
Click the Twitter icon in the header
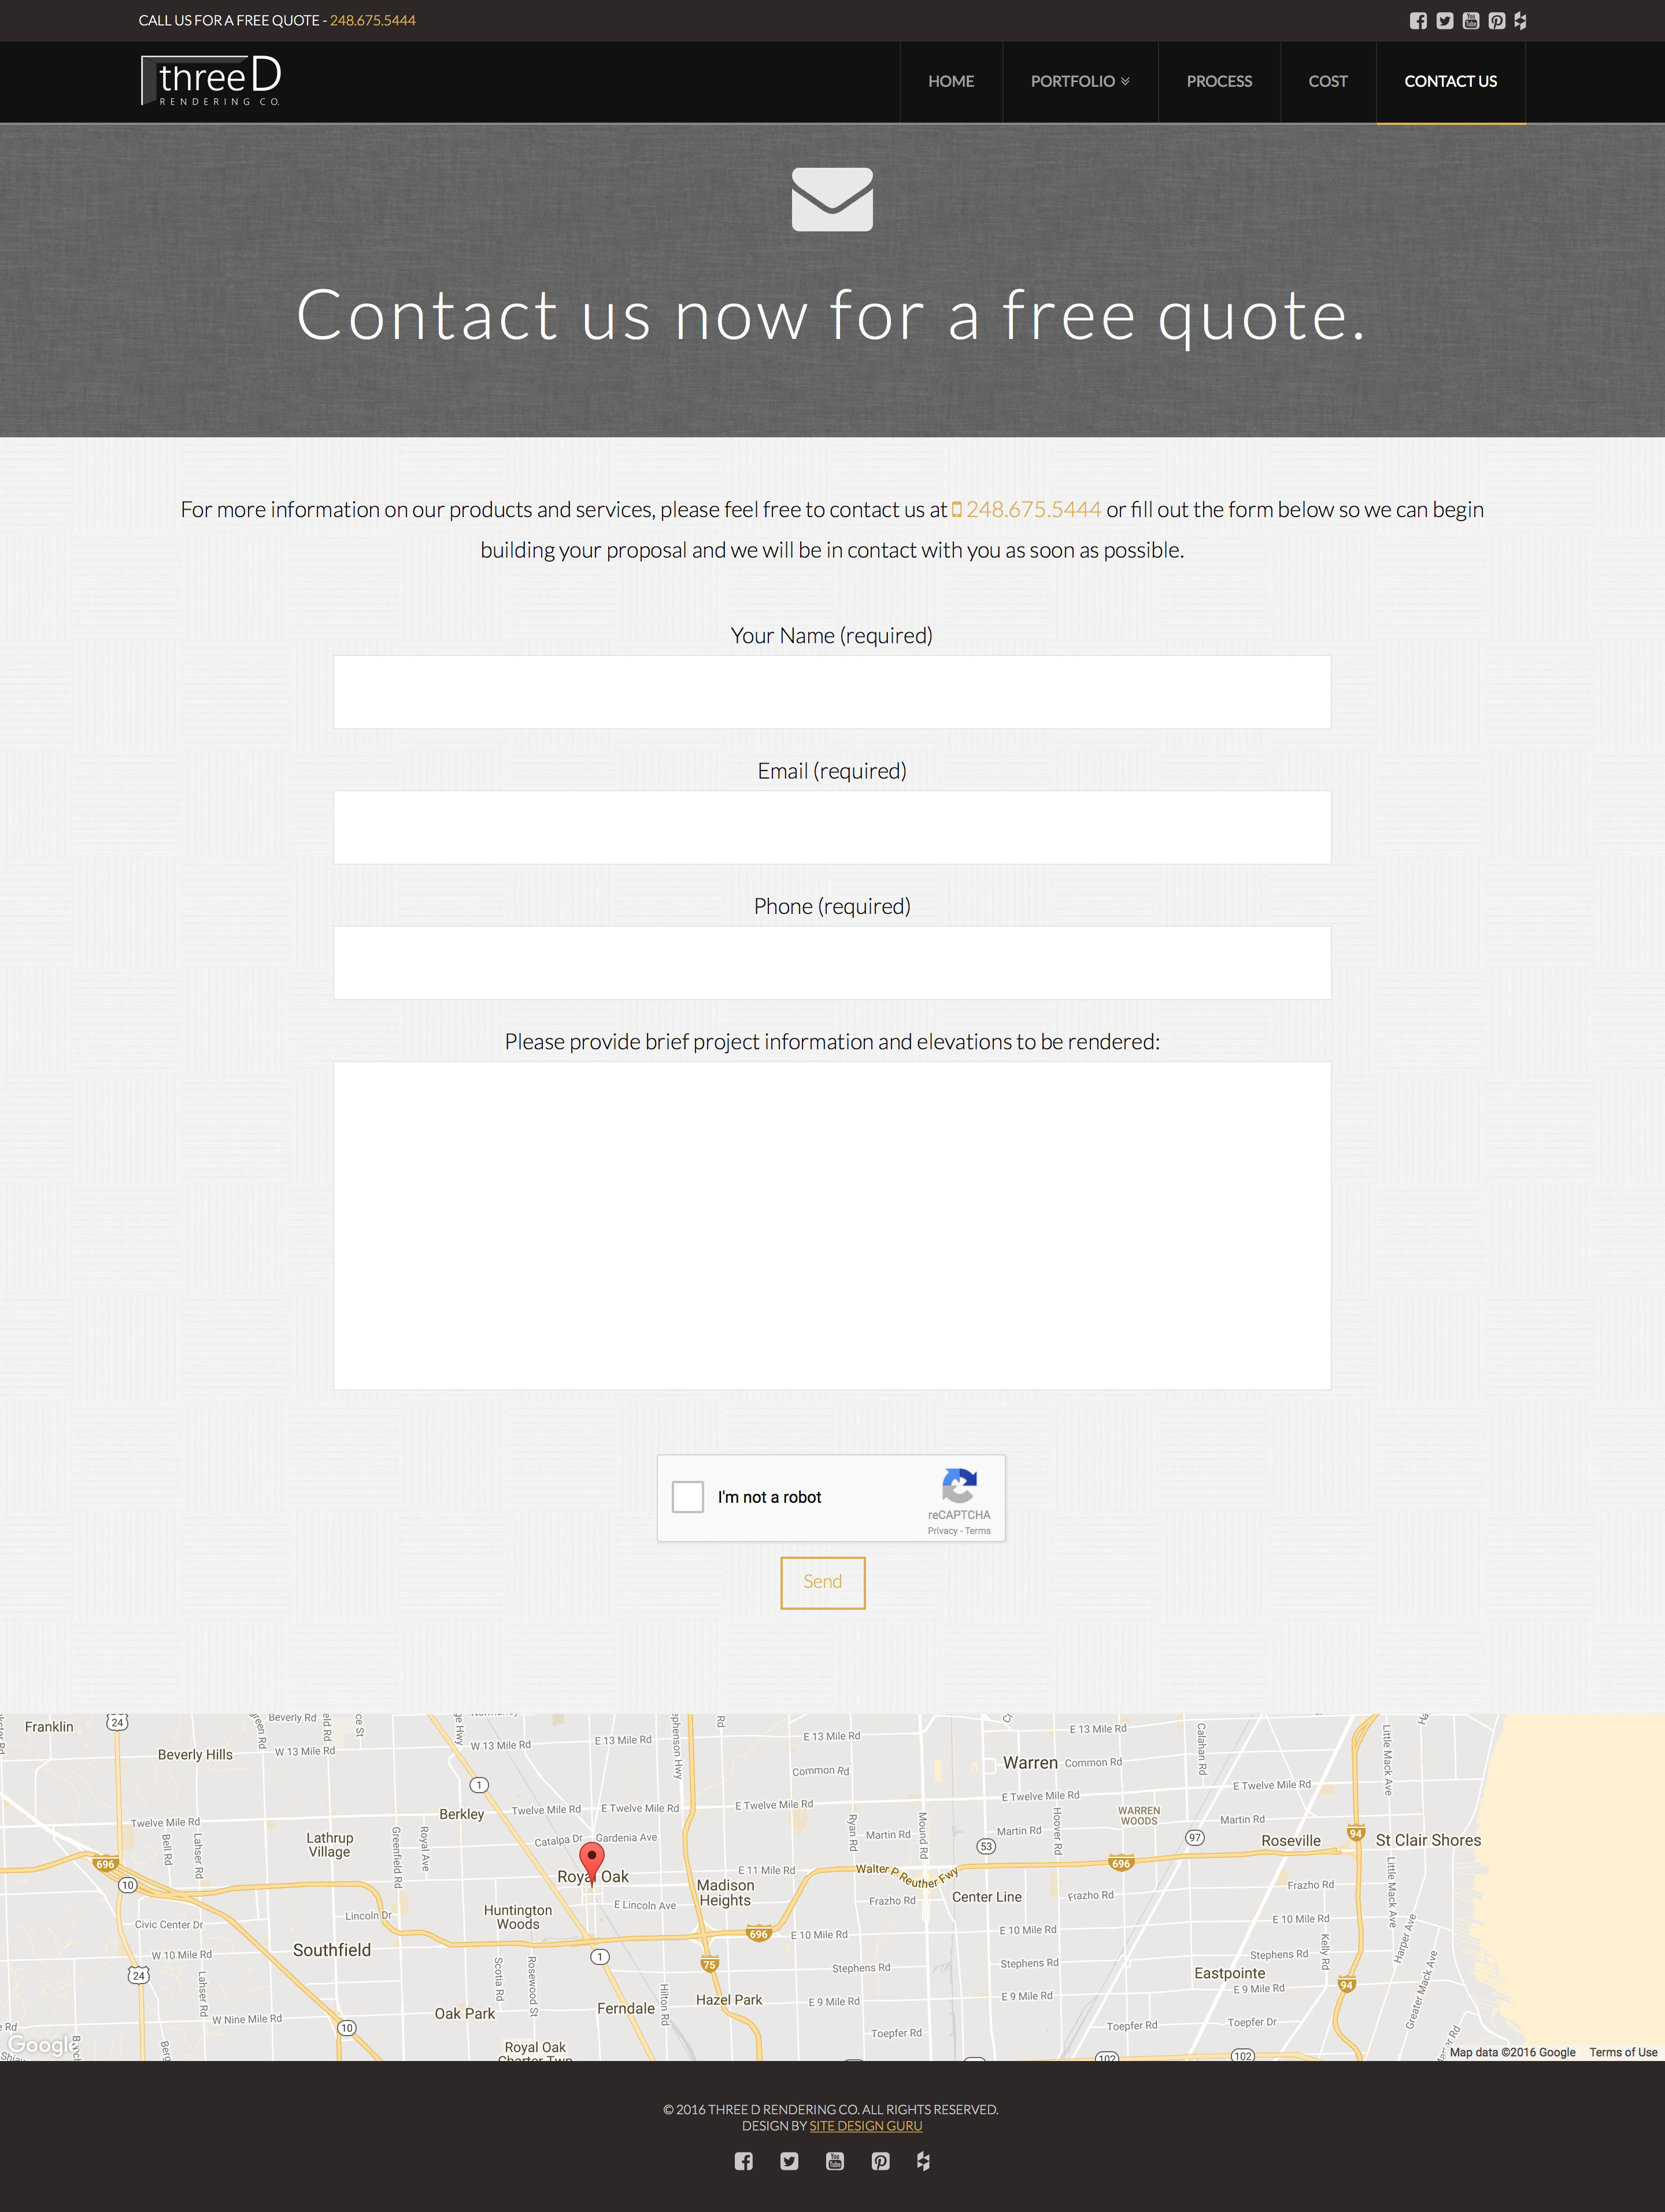click(x=1443, y=19)
